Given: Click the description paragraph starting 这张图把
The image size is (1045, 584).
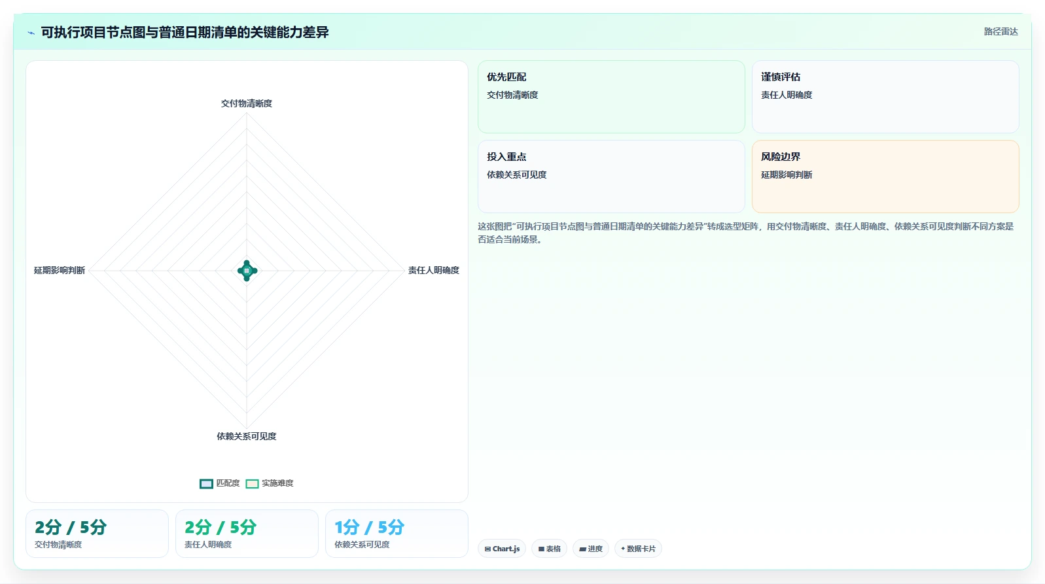Looking at the screenshot, I should [x=746, y=233].
